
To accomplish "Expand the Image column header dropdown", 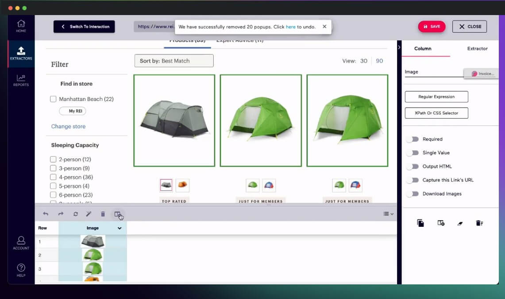I will [120, 228].
